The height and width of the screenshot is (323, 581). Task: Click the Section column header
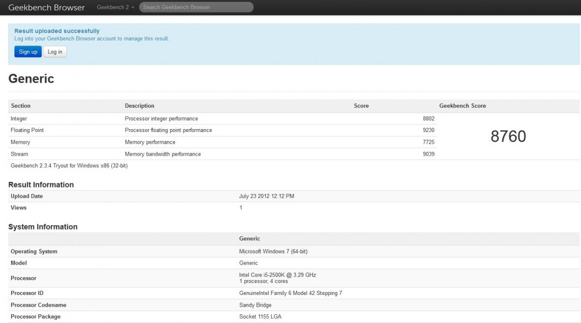coord(21,106)
